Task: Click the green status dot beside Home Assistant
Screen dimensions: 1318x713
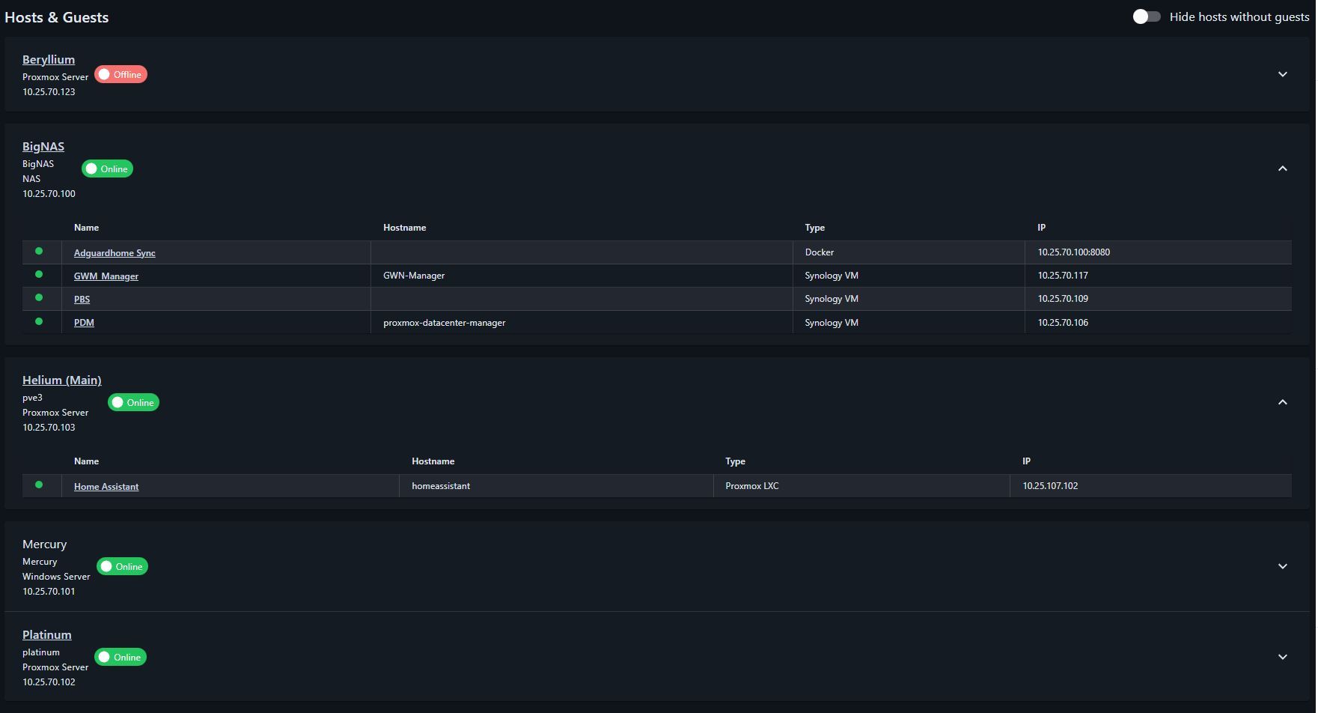Action: tap(39, 485)
